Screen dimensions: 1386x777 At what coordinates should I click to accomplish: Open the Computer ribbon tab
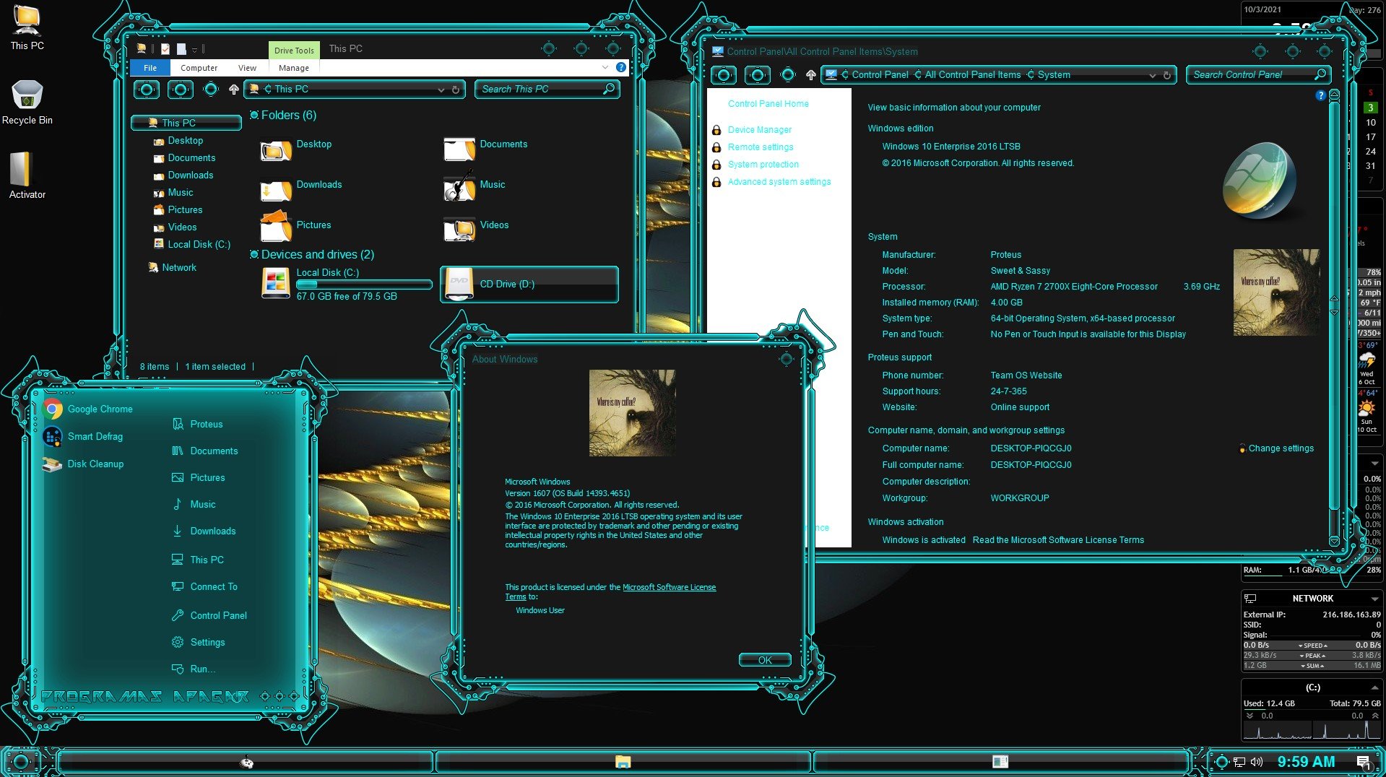[x=199, y=67]
